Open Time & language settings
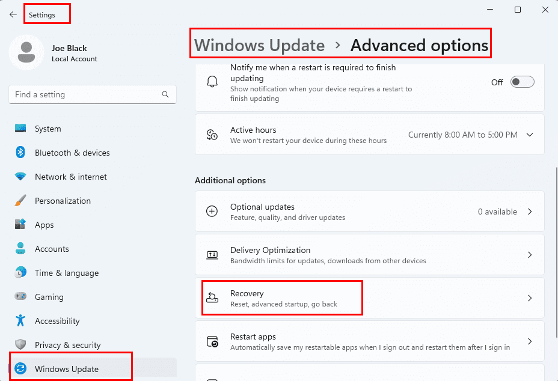The width and height of the screenshot is (558, 381). 93,272
